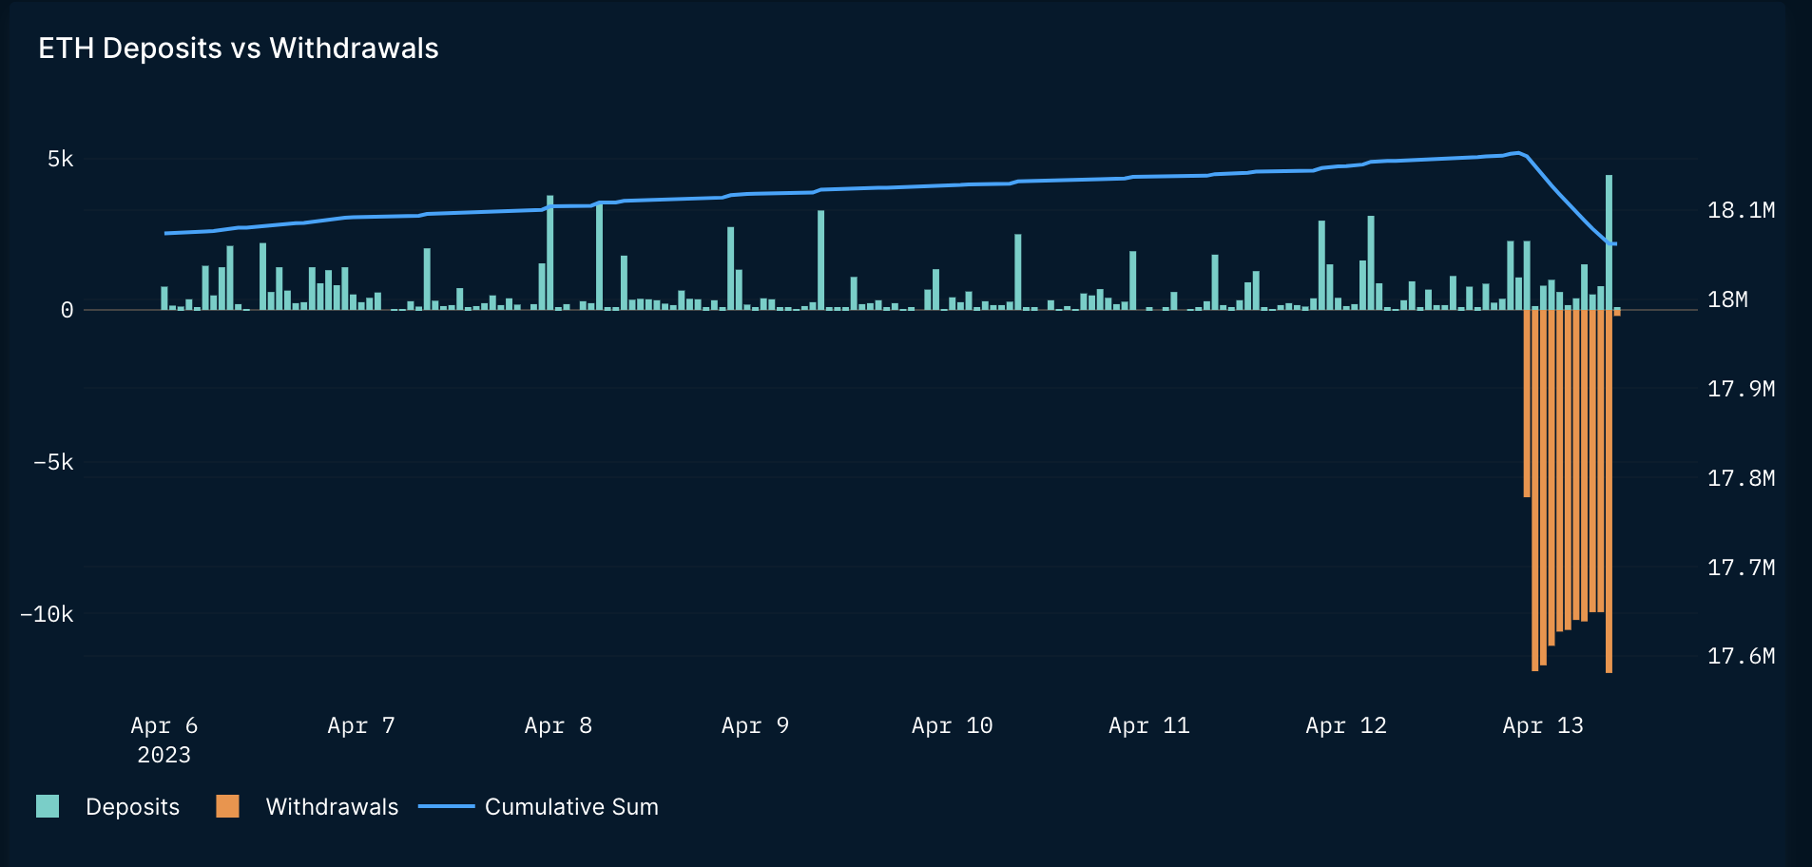Click the orange Withdrawals color swatch

(x=227, y=806)
